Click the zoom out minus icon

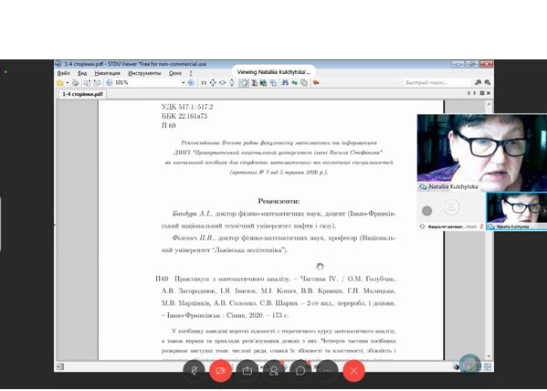[x=110, y=83]
